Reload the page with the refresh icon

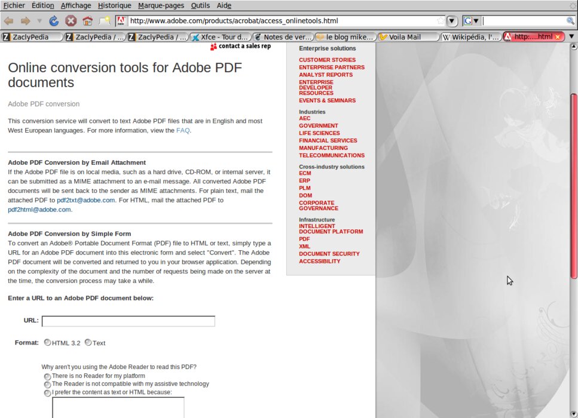[54, 21]
